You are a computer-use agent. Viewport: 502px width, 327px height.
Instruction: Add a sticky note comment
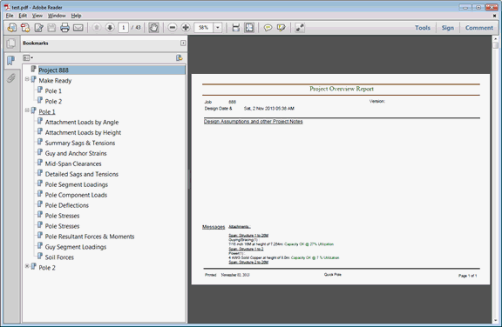[x=268, y=28]
